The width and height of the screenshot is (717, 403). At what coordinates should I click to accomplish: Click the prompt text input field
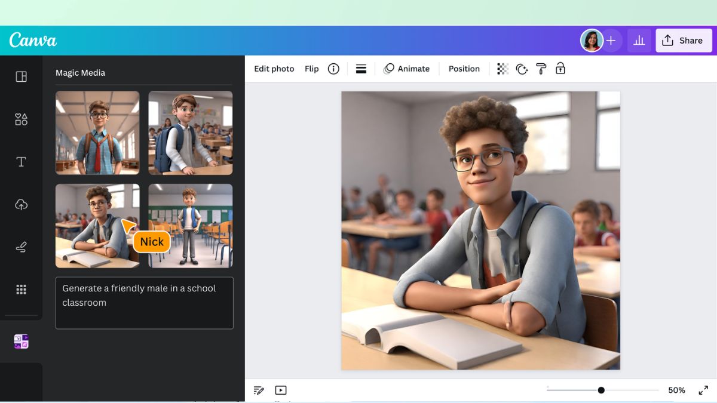point(144,303)
